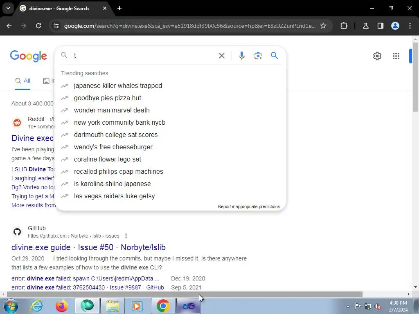
Task: Open Chrome extensions puzzle icon
Action: pos(344,26)
